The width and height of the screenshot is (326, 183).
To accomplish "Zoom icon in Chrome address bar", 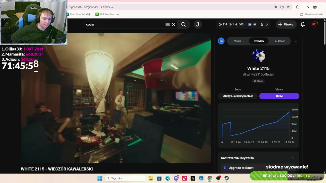I will click(276, 7).
